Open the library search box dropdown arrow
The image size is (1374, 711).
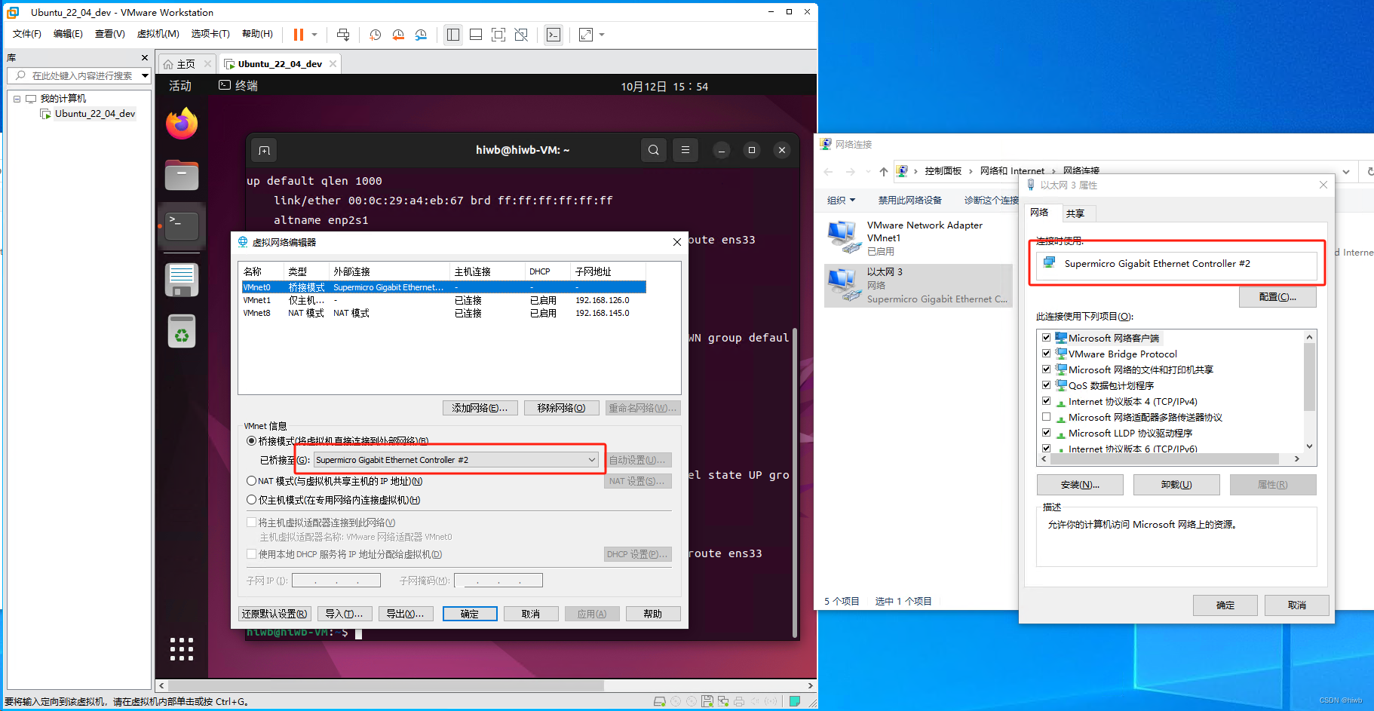(145, 75)
